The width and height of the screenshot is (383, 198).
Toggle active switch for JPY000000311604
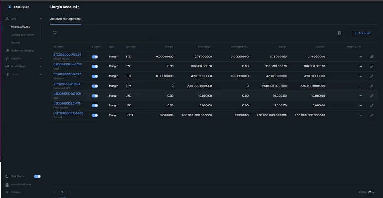(95, 86)
